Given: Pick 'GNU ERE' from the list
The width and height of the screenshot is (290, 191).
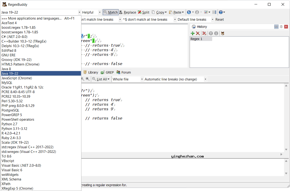Looking at the screenshot, I should pos(41,55).
